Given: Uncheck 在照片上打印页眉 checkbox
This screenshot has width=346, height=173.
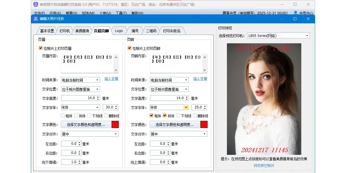Looking at the screenshot, I should point(41,48).
